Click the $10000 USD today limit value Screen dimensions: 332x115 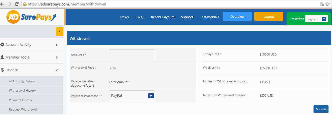(268, 55)
